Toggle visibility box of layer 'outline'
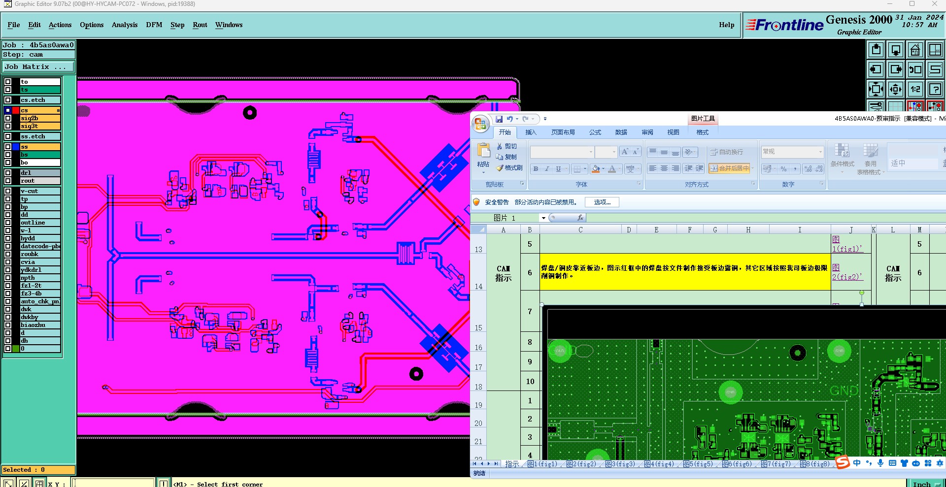This screenshot has width=946, height=487. coord(8,223)
